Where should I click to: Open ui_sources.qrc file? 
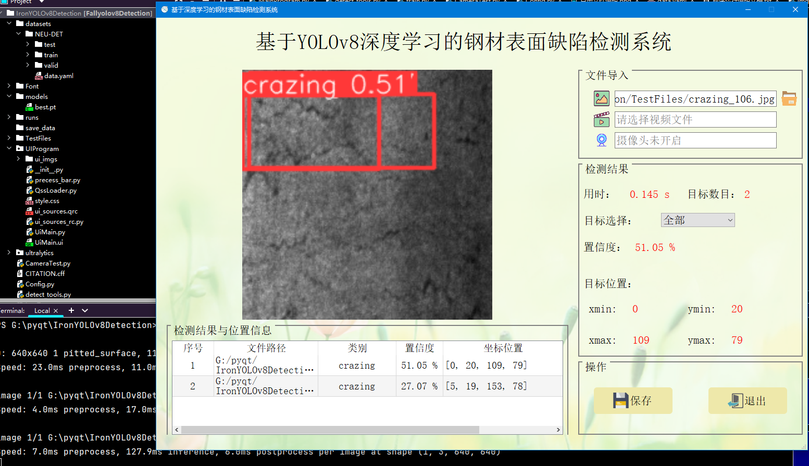click(52, 211)
